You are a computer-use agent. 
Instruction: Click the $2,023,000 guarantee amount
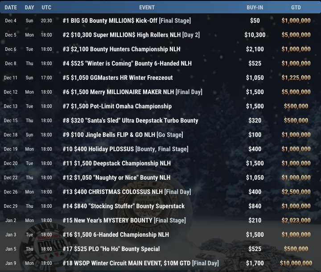coord(296,220)
